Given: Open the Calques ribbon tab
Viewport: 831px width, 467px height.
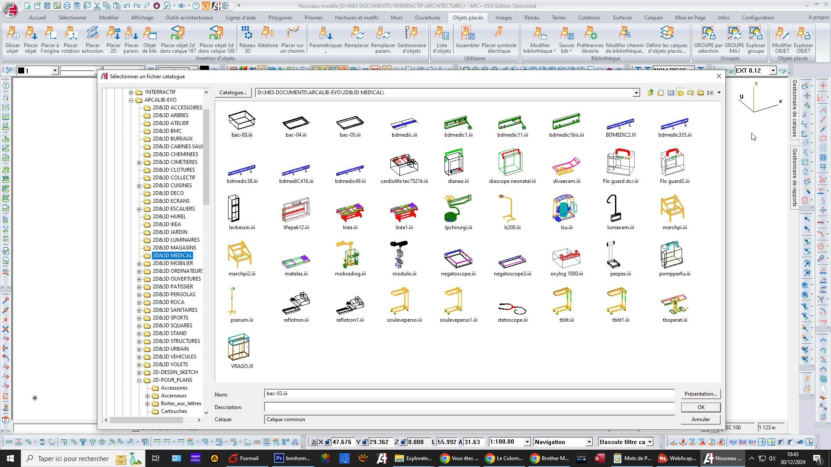Looking at the screenshot, I should (x=653, y=18).
